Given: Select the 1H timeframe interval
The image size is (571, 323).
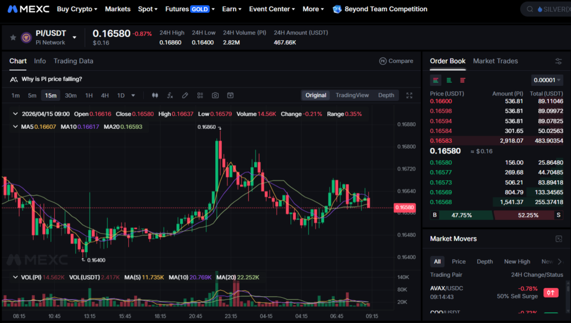Looking at the screenshot, I should pos(89,95).
